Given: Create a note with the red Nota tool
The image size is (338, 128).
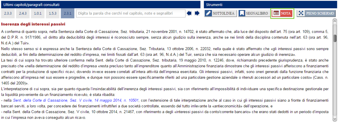Looking at the screenshot, I should (282, 13).
